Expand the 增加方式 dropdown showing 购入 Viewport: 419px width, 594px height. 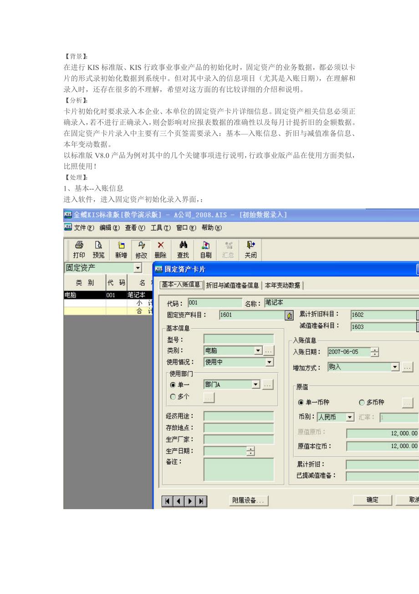click(395, 367)
